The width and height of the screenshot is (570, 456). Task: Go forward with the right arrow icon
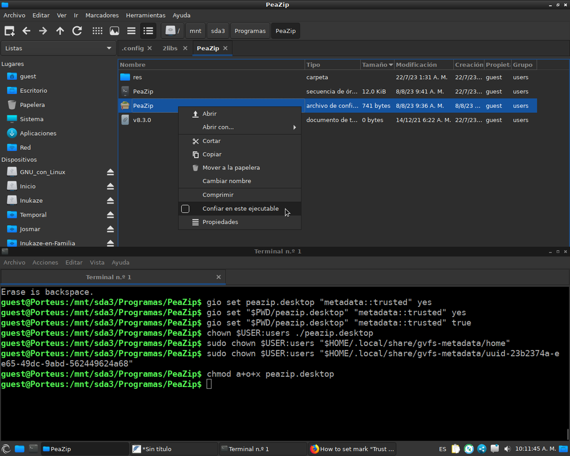click(43, 31)
